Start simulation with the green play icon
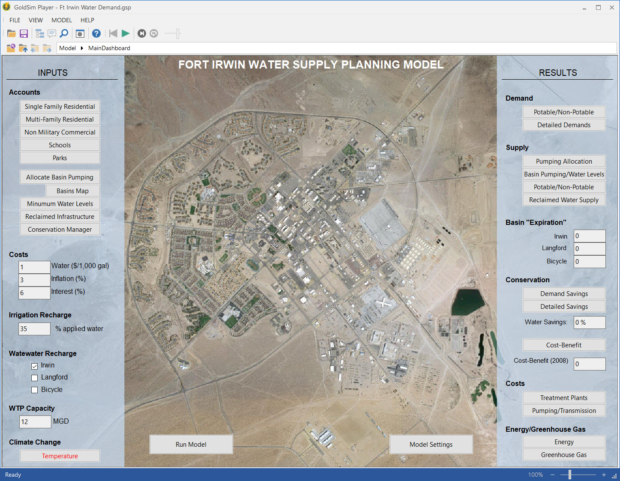 [126, 33]
